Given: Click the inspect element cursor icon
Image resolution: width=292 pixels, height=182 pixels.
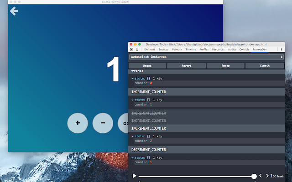Looking at the screenshot, I should (x=131, y=49).
